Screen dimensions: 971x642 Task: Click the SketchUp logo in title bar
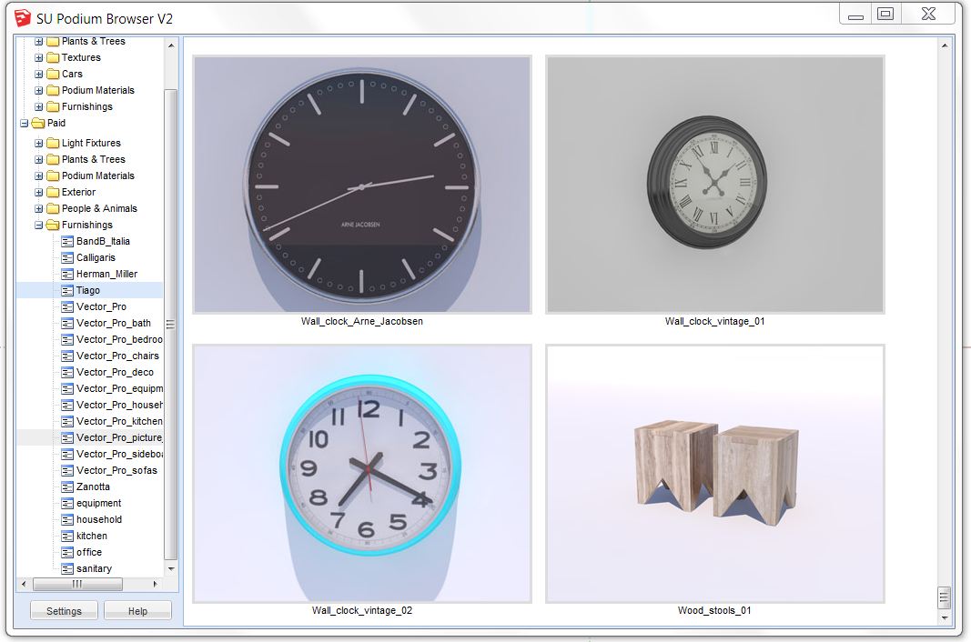click(23, 17)
